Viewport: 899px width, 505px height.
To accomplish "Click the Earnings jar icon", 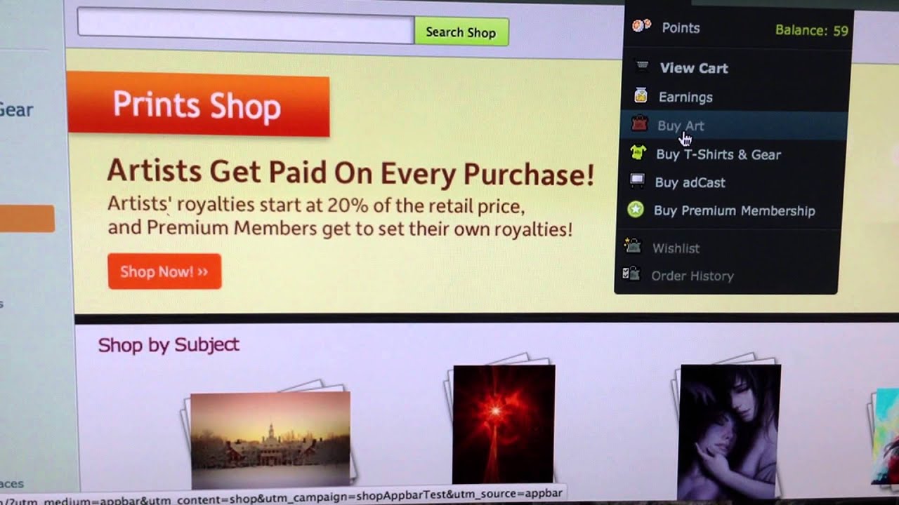I will pos(640,95).
